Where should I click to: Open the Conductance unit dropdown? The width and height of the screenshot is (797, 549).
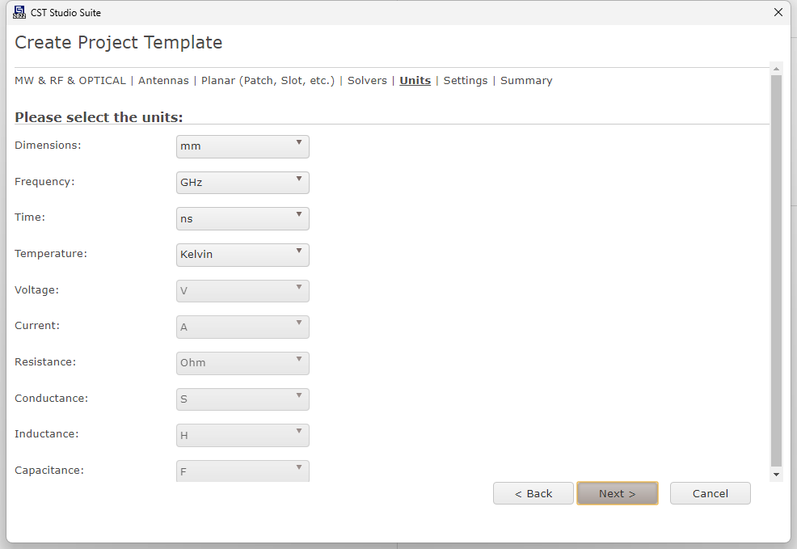(242, 399)
